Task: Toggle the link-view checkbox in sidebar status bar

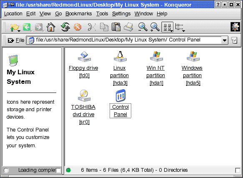Action: click(58, 171)
